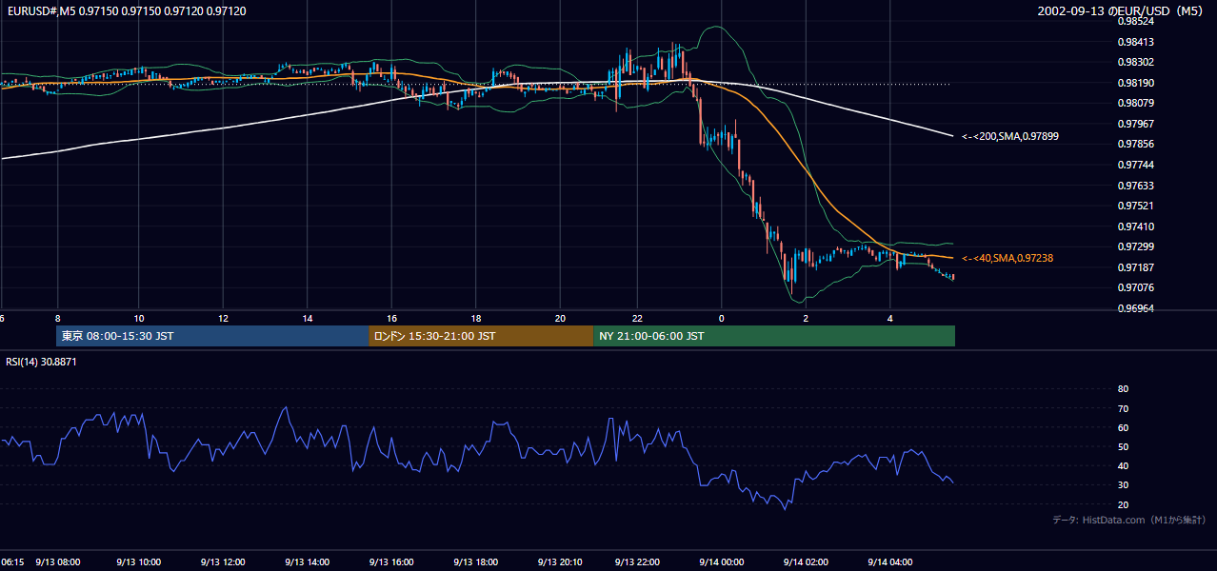Click the 0.97521 price axis label
The width and height of the screenshot is (1217, 571).
tap(1136, 206)
